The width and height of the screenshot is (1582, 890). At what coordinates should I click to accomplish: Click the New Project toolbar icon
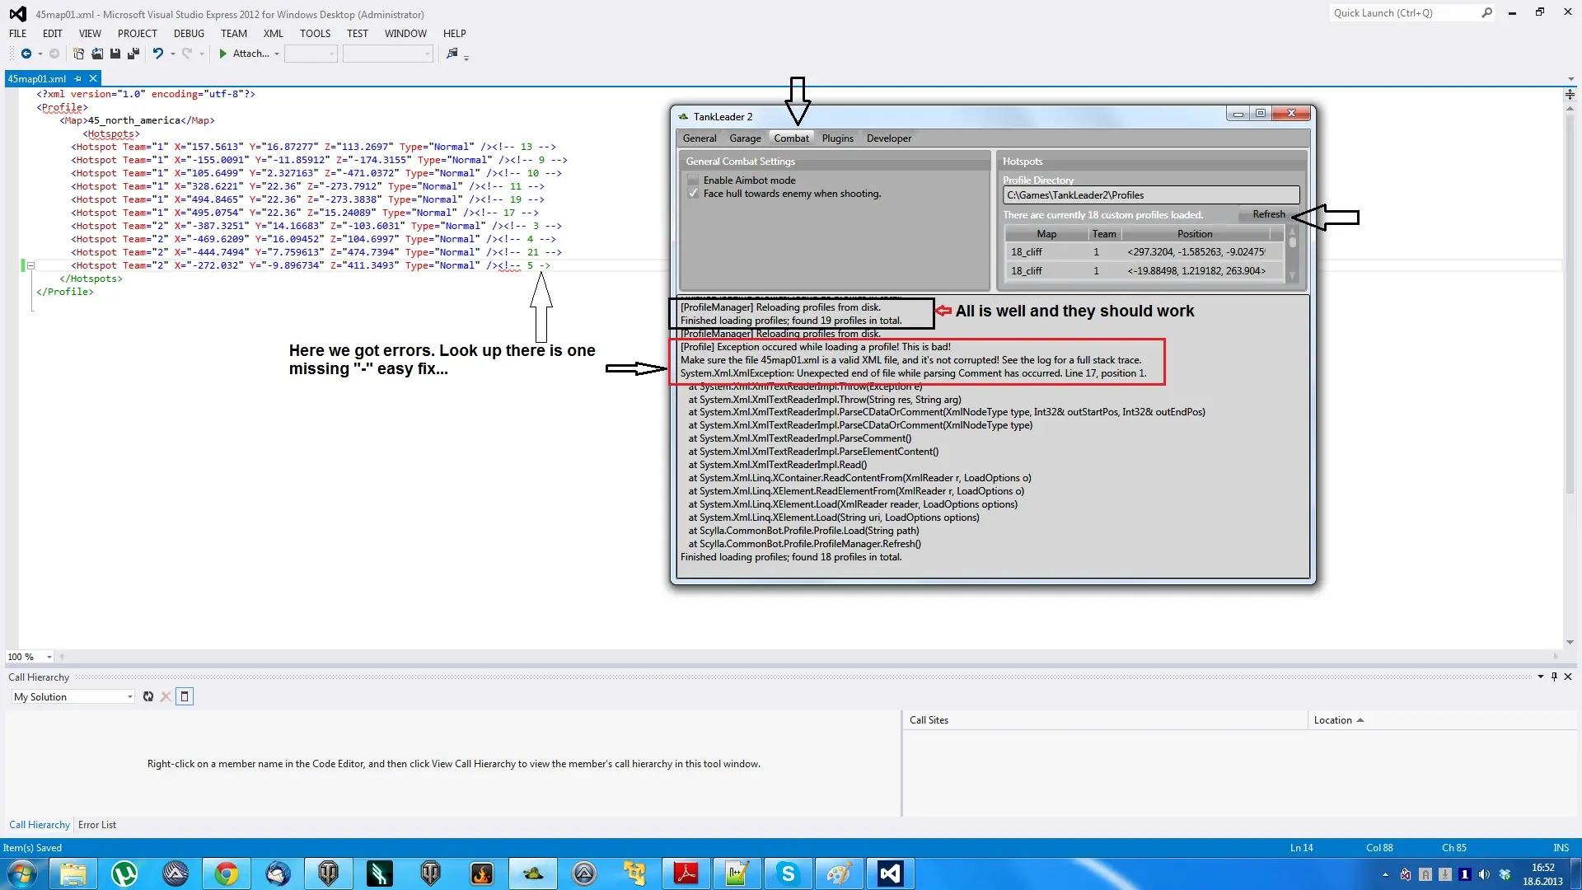coord(79,54)
